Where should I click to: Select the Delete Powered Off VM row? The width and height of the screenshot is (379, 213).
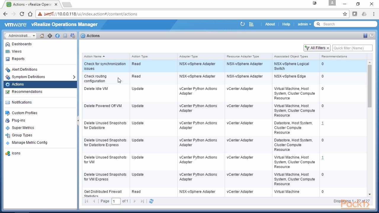point(224,110)
